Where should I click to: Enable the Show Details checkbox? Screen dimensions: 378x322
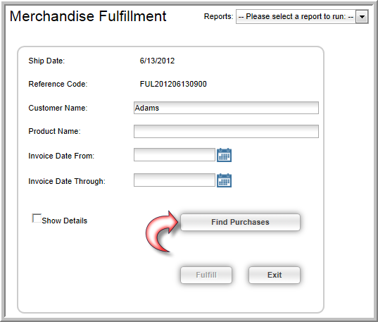(37, 218)
